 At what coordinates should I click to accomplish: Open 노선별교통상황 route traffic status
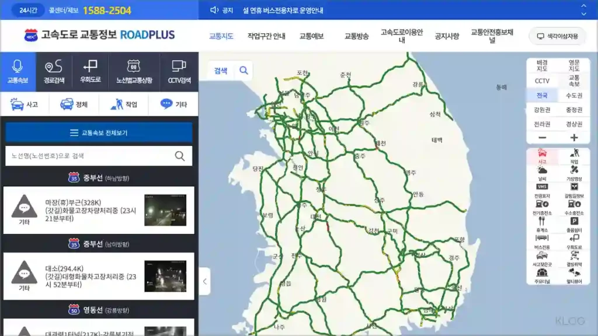pyautogui.click(x=134, y=72)
